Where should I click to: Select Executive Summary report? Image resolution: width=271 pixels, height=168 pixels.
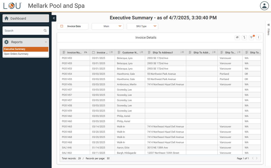pyautogui.click(x=26, y=49)
